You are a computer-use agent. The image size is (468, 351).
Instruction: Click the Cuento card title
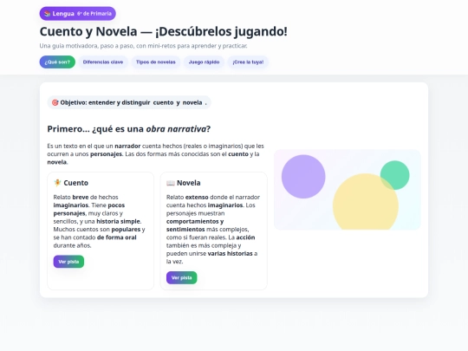point(75,183)
